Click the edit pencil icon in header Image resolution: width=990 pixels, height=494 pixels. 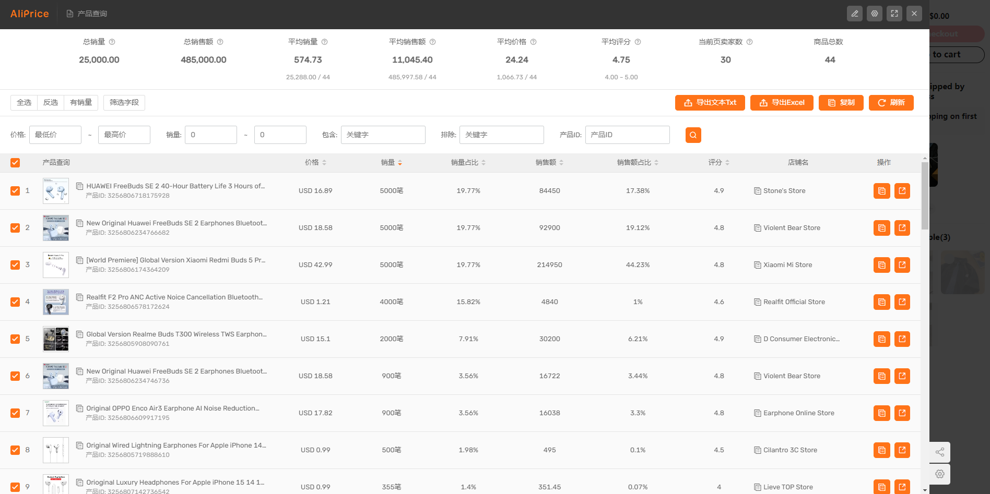pos(855,14)
